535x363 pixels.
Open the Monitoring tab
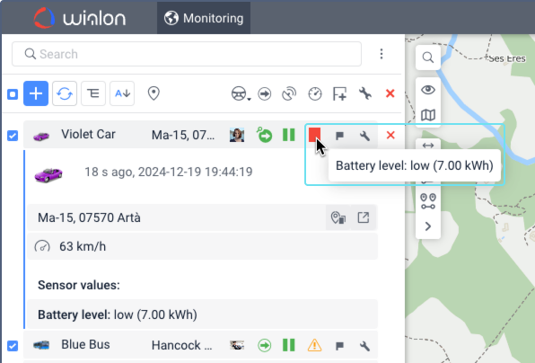tap(204, 18)
